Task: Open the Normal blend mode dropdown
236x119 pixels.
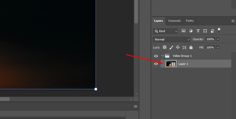Action: point(172,39)
